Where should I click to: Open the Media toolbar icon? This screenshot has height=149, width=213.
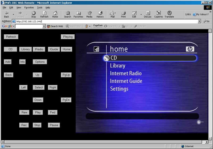click(89, 13)
